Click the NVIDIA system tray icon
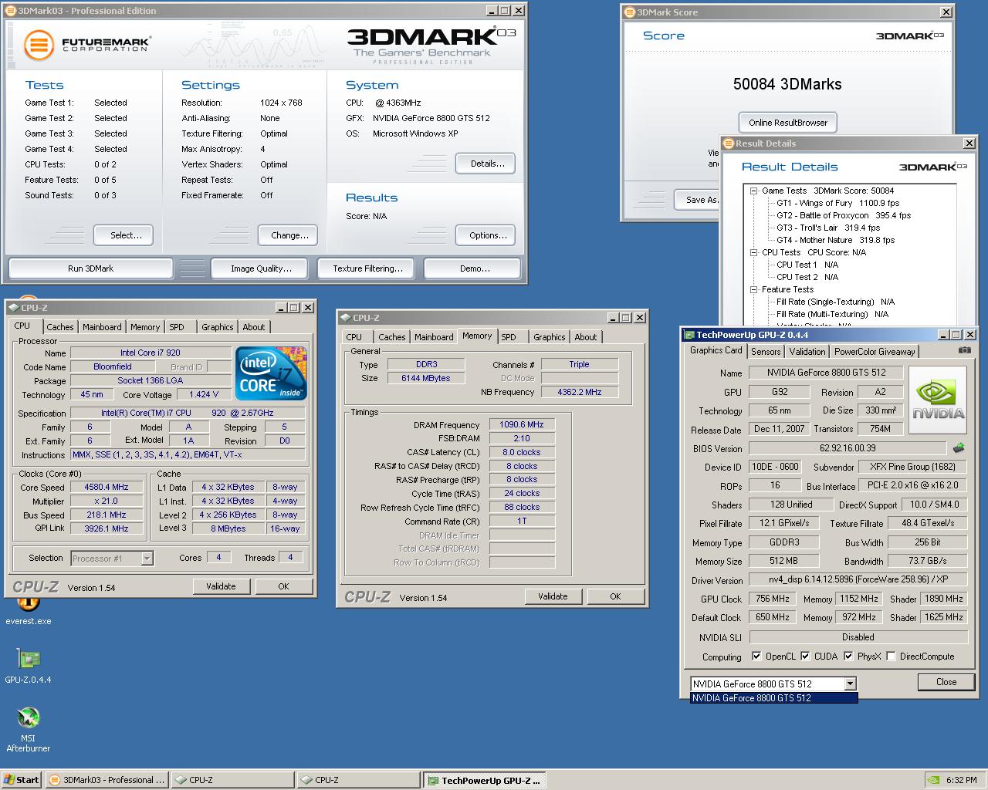Viewport: 988px width, 790px height. point(932,780)
